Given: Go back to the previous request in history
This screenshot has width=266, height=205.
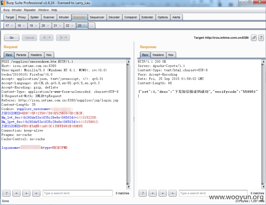Looking at the screenshot, I should (x=45, y=38).
